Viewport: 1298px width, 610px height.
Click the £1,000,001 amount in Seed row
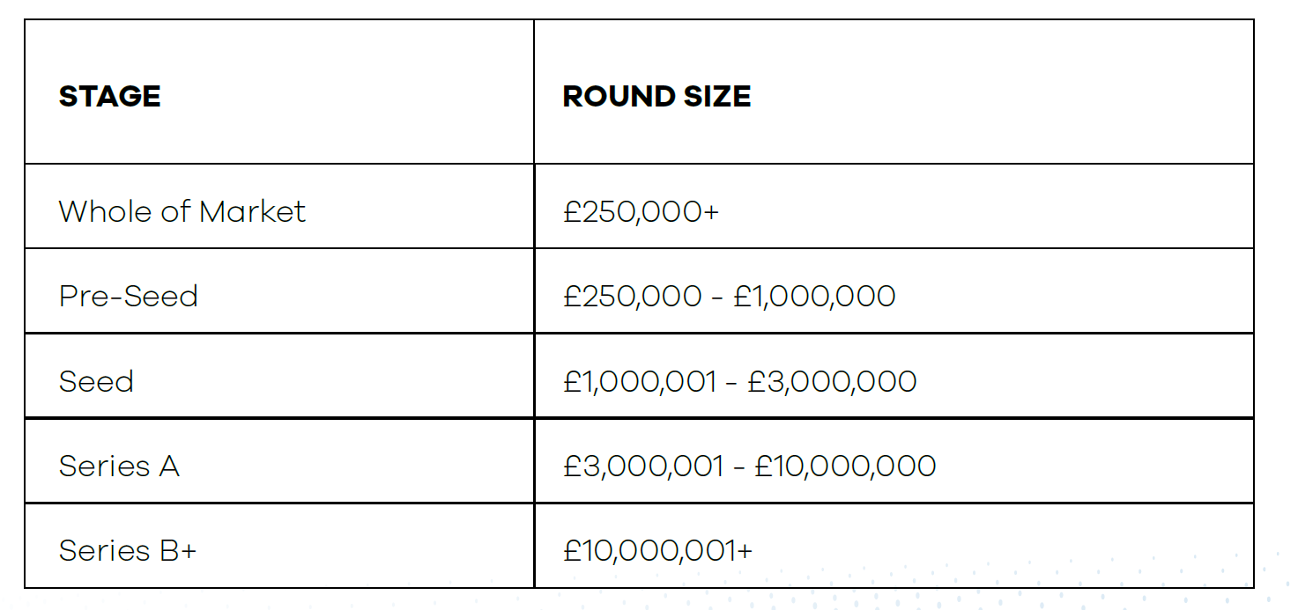coord(640,381)
